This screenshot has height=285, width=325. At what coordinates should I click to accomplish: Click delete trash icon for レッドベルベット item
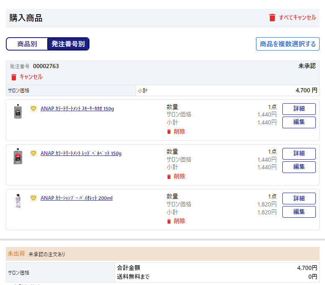click(169, 177)
